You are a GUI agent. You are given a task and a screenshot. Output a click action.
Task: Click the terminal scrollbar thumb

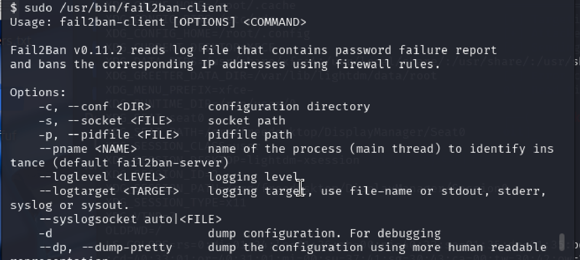(561, 242)
